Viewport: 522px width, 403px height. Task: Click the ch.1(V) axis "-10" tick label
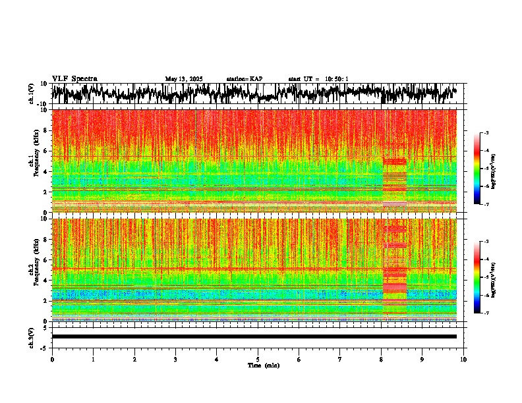point(43,104)
